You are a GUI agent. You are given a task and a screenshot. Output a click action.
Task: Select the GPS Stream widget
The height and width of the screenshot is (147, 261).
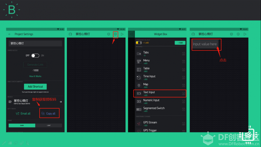pyautogui.click(x=160, y=124)
